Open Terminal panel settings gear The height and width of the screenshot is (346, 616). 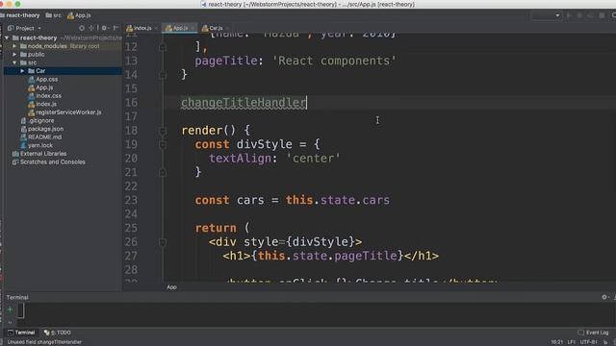(x=604, y=297)
